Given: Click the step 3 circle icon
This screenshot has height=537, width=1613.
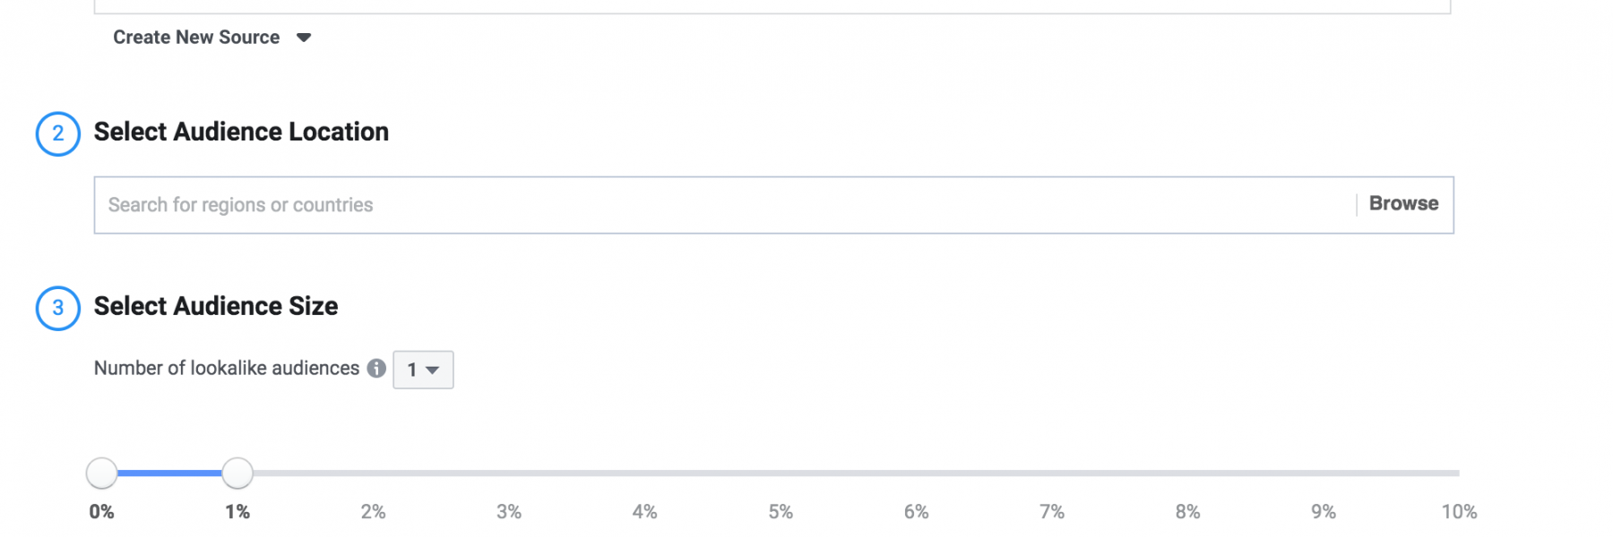Looking at the screenshot, I should click(x=58, y=308).
